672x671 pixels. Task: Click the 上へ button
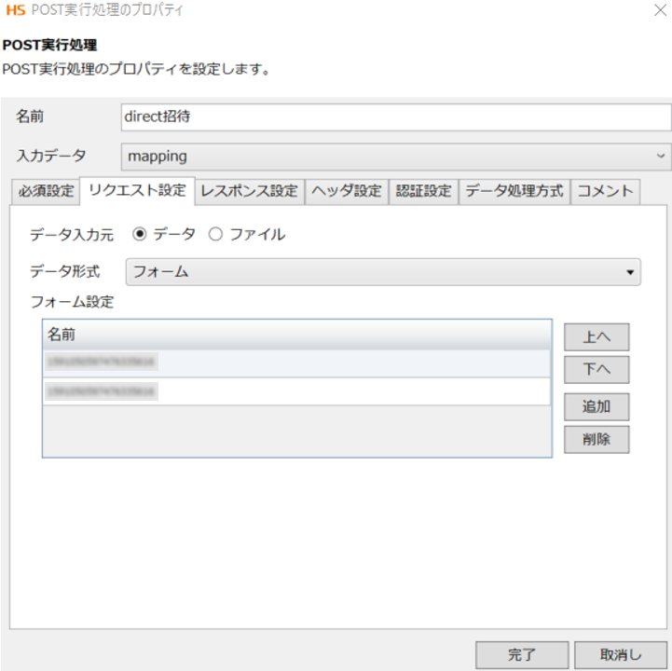coord(597,337)
